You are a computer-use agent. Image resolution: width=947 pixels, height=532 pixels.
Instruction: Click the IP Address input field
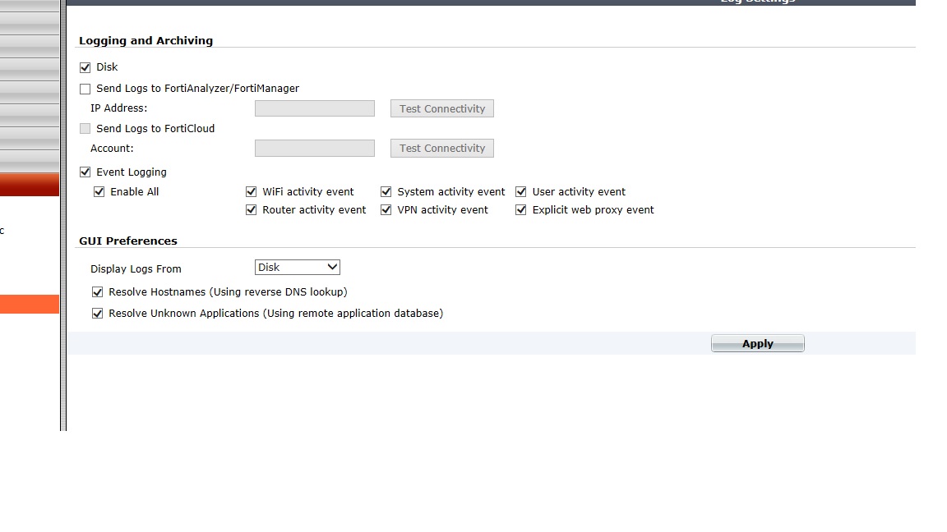[315, 108]
